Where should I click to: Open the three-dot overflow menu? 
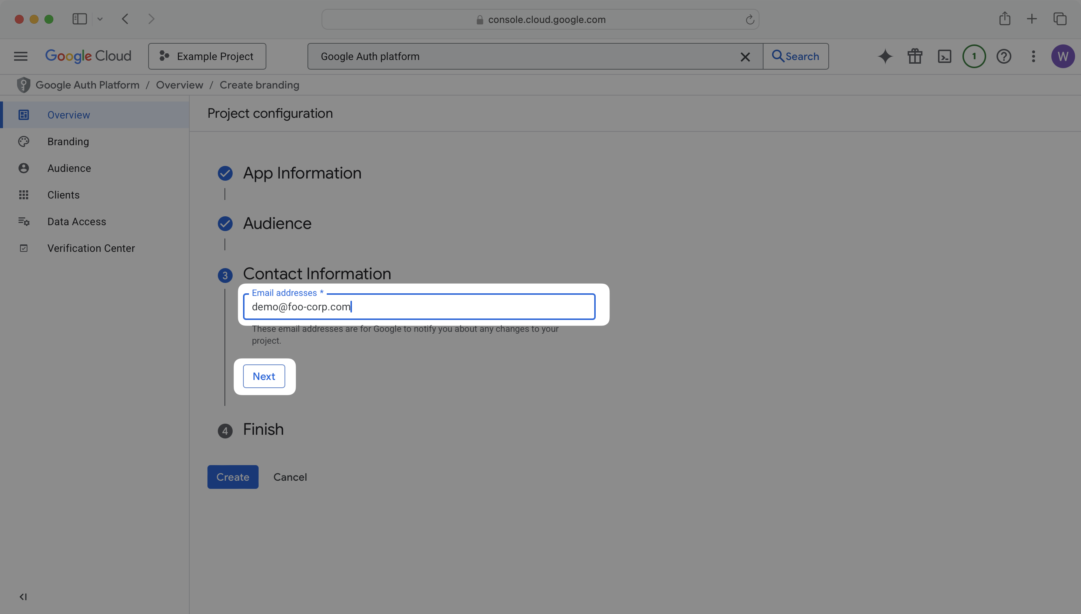coord(1033,56)
